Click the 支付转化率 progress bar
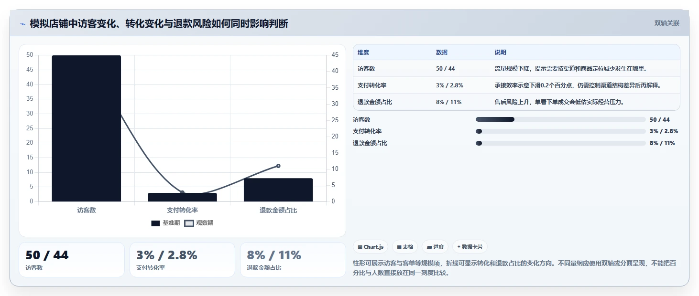The height and width of the screenshot is (296, 699). 560,131
